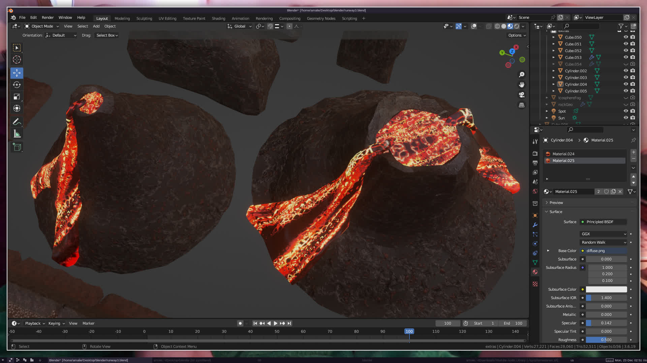Image resolution: width=647 pixels, height=363 pixels.
Task: Select the Scale tool
Action: pyautogui.click(x=17, y=97)
